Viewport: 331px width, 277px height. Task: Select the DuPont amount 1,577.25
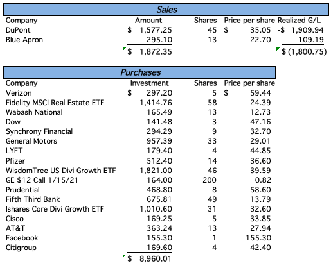156,30
